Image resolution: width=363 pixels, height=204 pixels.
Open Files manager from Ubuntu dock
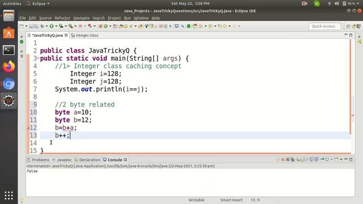[9, 16]
